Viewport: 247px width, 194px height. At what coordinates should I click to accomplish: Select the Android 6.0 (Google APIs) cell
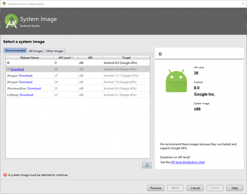tap(126, 89)
